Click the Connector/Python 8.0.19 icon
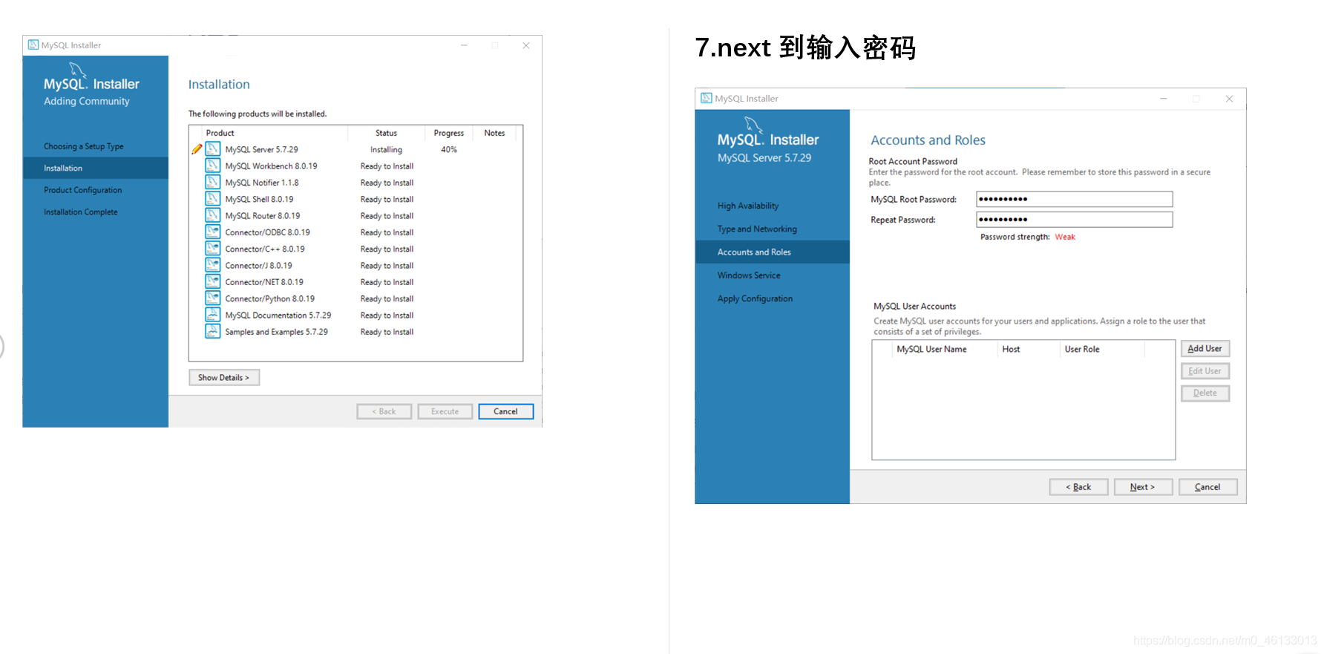 pos(212,298)
